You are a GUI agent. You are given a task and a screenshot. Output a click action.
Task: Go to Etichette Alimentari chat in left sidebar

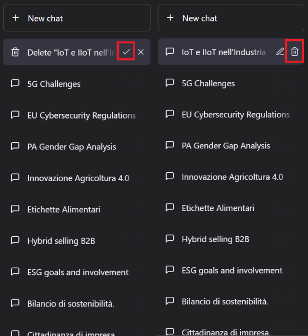pyautogui.click(x=64, y=210)
